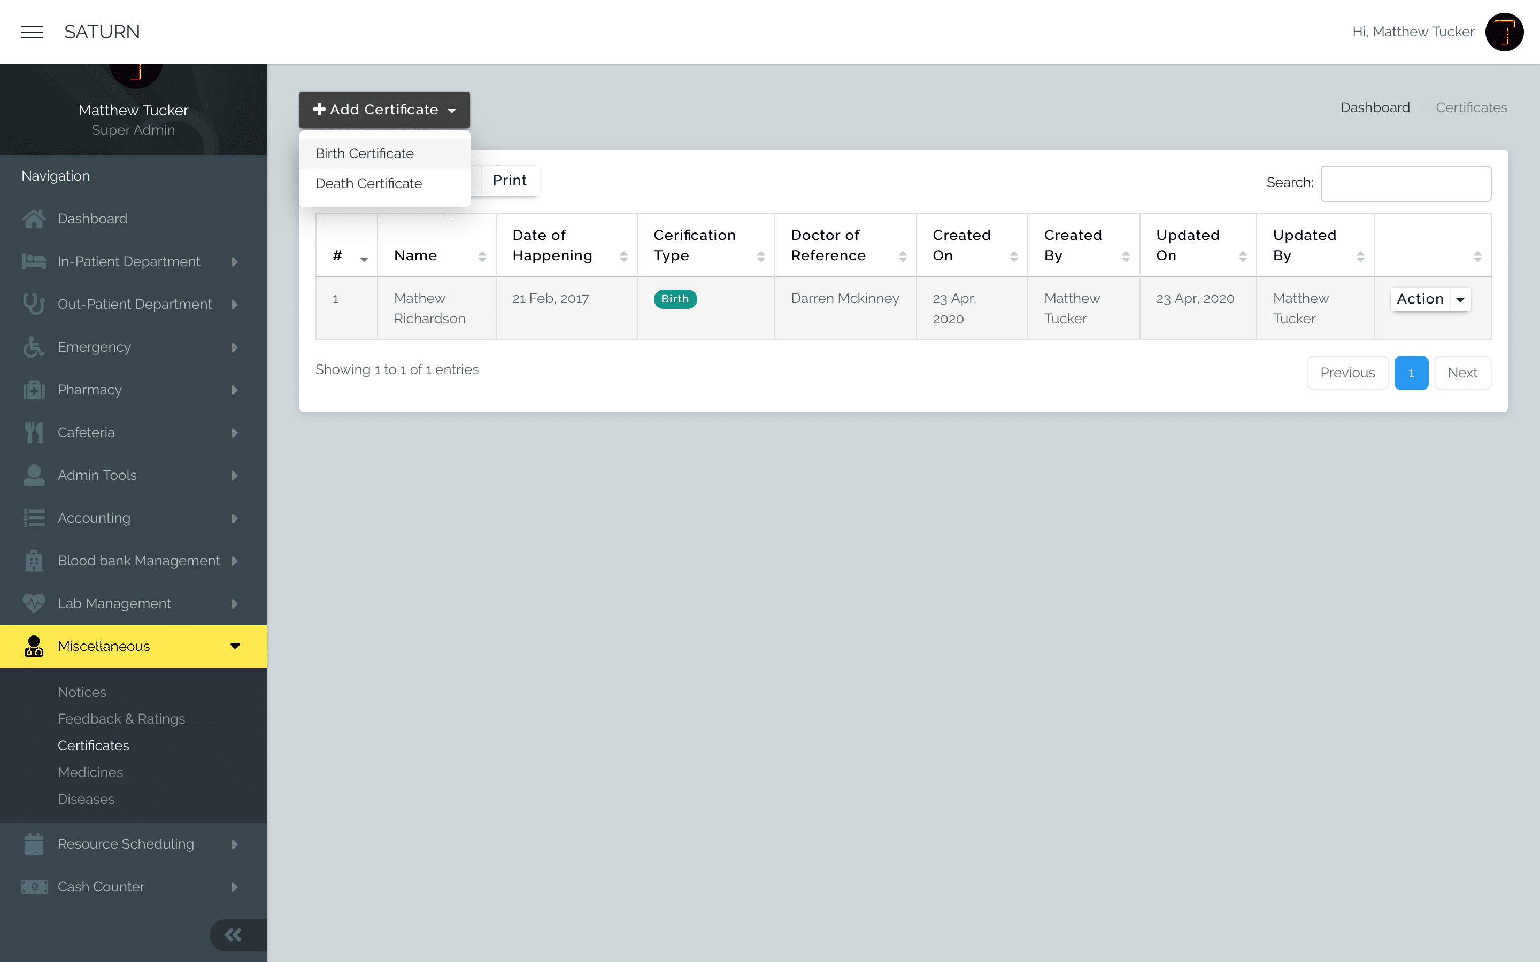Click the Lab Management heartbeat icon

[x=34, y=603]
